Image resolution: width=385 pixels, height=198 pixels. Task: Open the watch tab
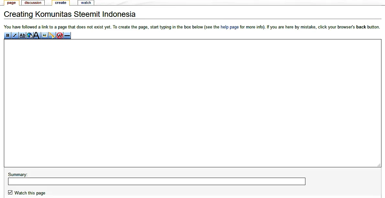pos(86,3)
